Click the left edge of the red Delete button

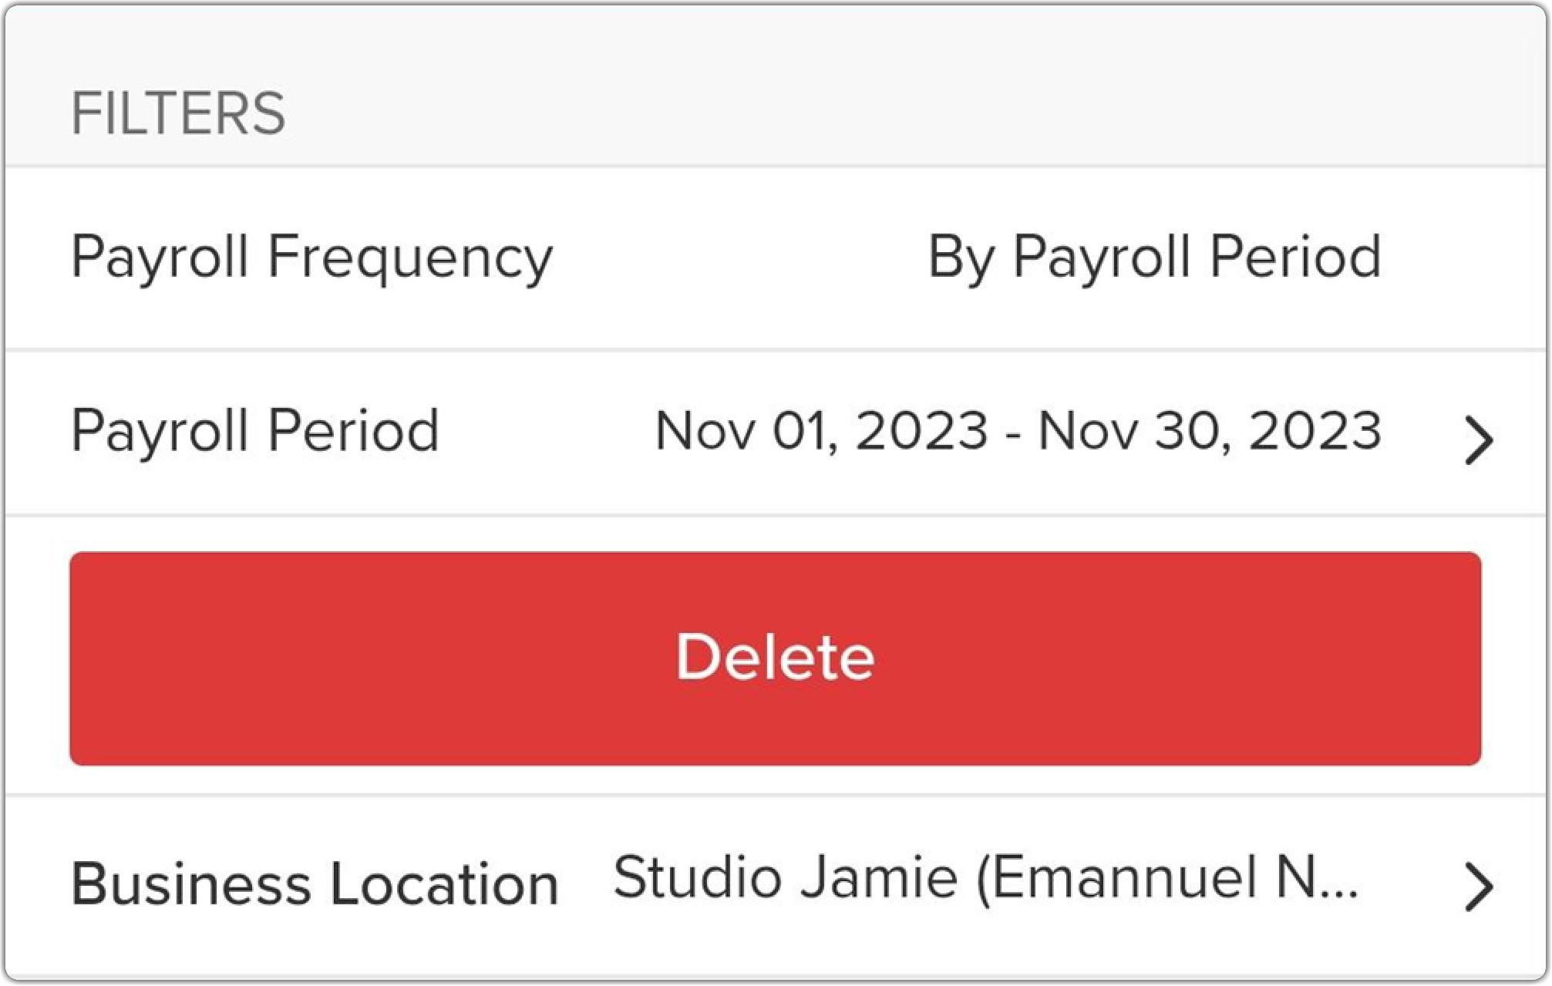point(85,659)
